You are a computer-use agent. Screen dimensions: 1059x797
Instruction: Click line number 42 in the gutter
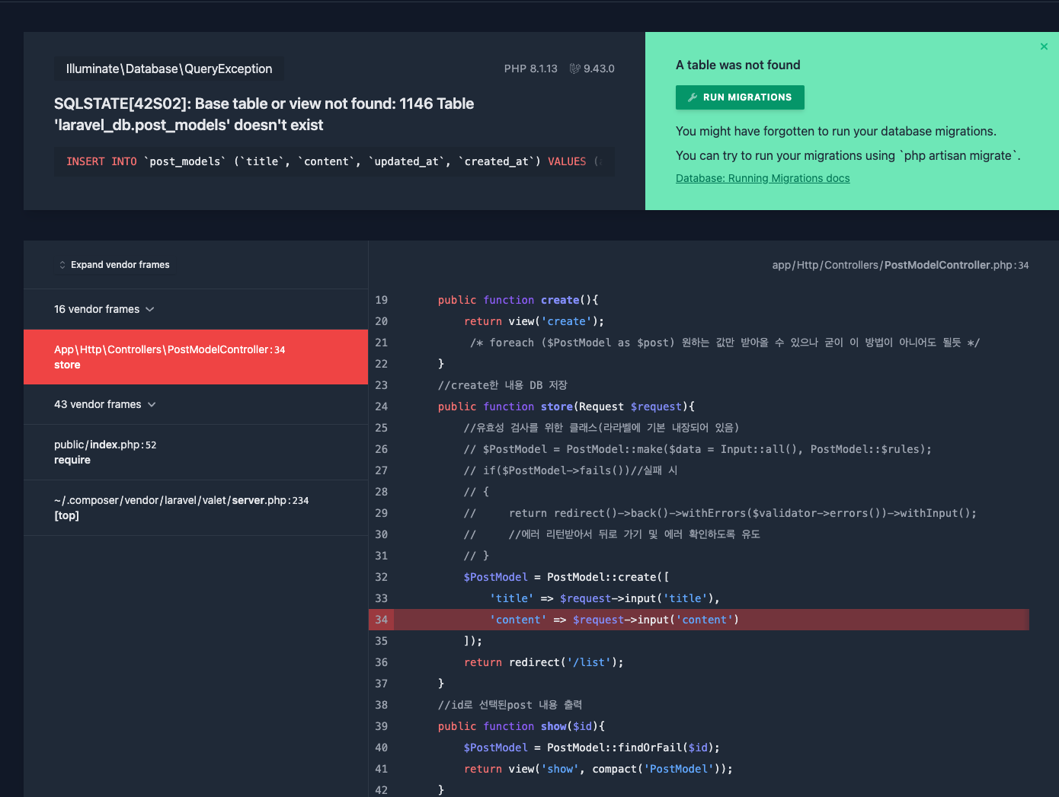pyautogui.click(x=382, y=790)
